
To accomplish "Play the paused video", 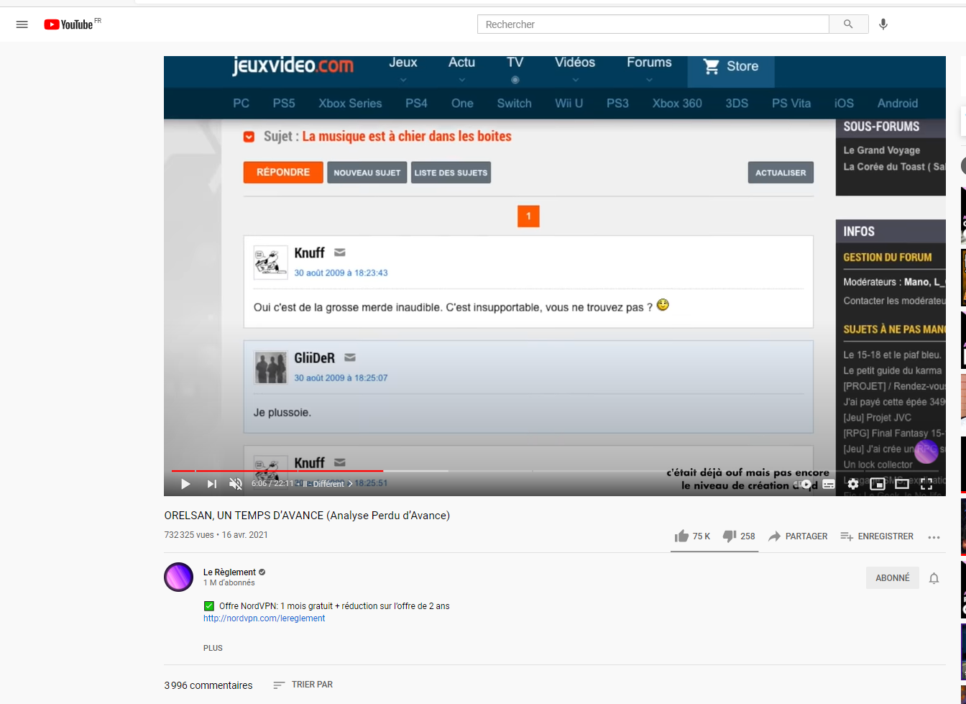I will 185,484.
